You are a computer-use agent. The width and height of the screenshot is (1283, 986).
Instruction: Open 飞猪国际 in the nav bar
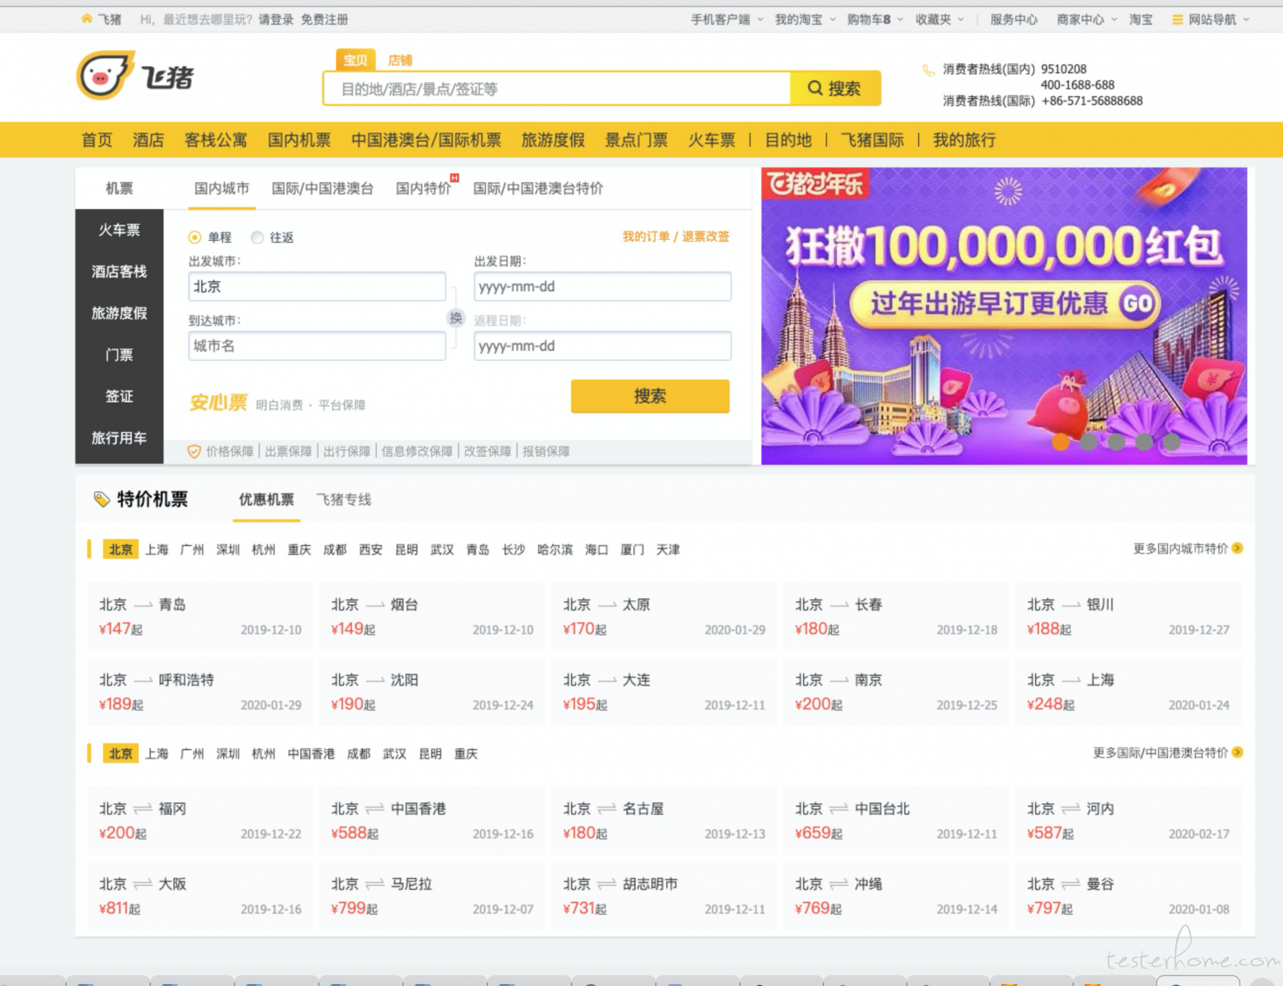872,140
